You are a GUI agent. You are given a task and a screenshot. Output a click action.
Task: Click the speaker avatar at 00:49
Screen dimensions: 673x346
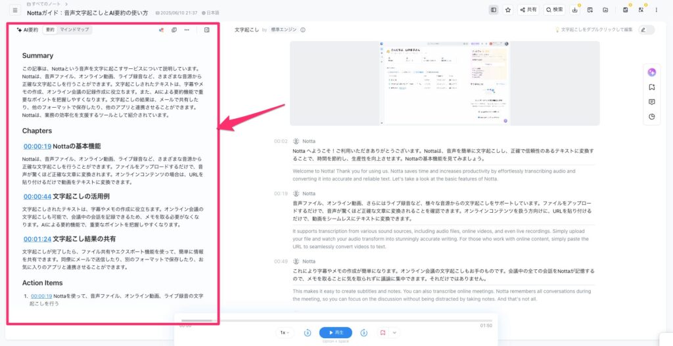tap(296, 261)
